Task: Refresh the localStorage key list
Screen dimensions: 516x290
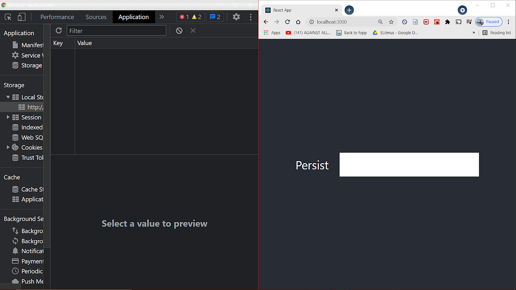Action: point(58,30)
